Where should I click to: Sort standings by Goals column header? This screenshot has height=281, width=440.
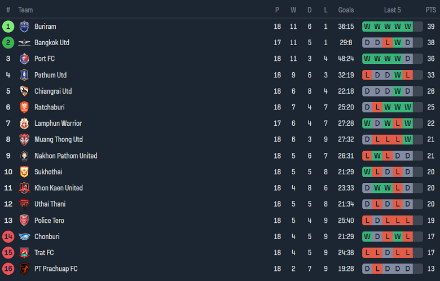[x=346, y=10]
